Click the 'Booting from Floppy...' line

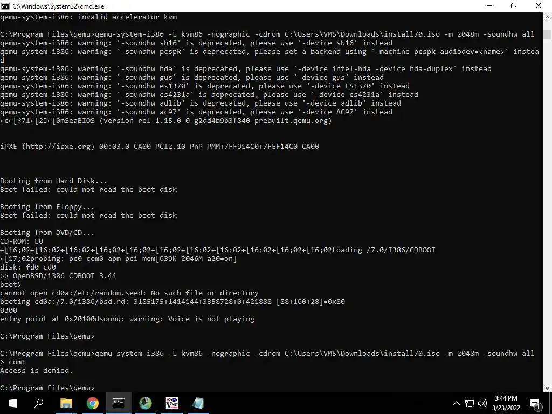(47, 206)
